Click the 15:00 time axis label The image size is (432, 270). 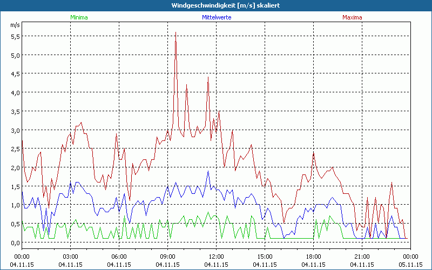coord(265,256)
